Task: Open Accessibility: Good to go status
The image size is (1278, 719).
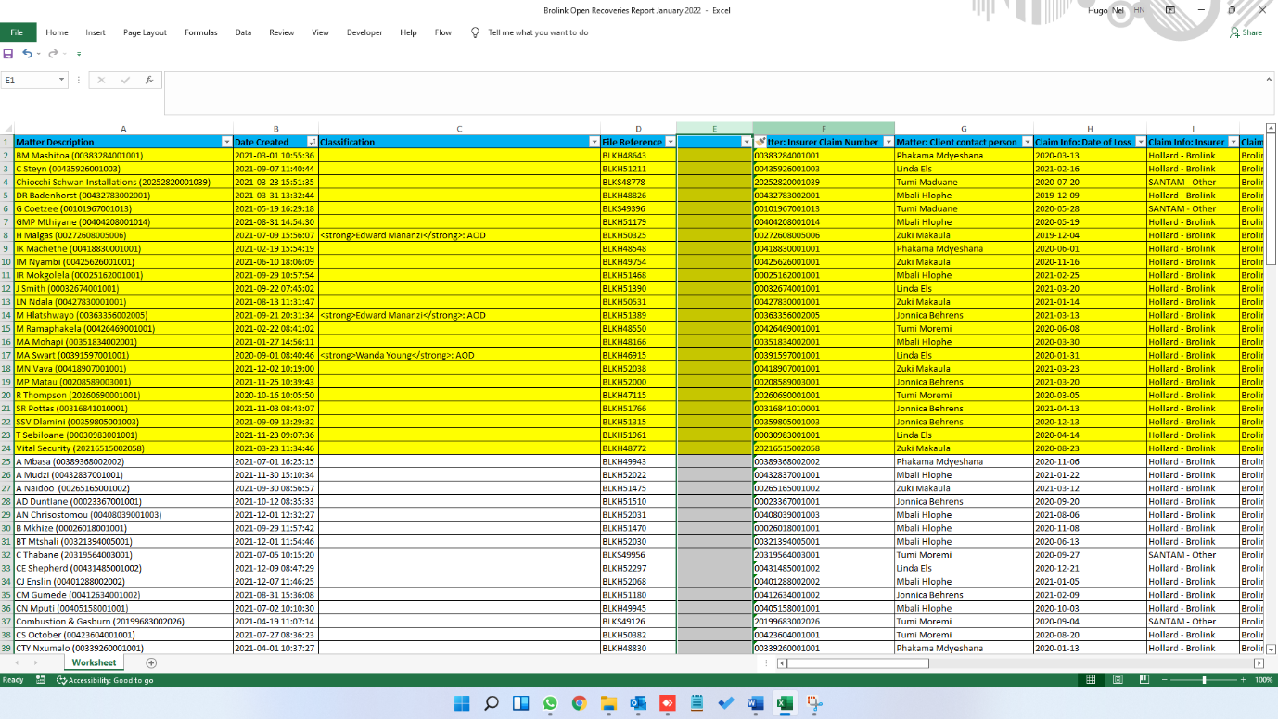Action: click(x=105, y=680)
